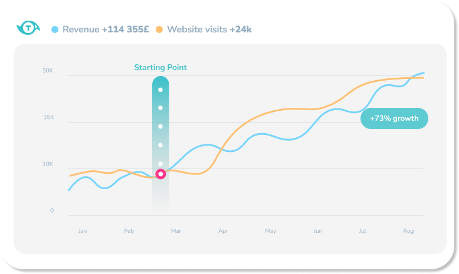Click the Starting Point label
The height and width of the screenshot is (274, 459).
pos(160,67)
